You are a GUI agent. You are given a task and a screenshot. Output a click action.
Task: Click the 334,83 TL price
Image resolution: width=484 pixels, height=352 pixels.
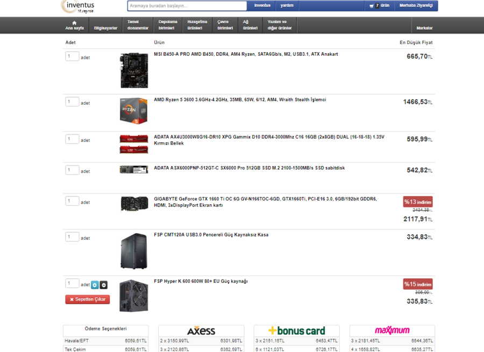point(419,237)
